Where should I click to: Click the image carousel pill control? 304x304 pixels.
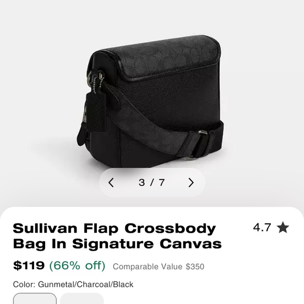[152, 182]
